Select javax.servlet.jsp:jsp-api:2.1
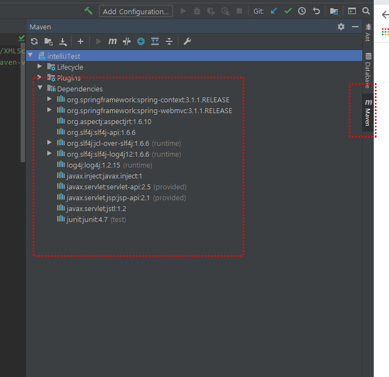The image size is (389, 377). click(108, 198)
